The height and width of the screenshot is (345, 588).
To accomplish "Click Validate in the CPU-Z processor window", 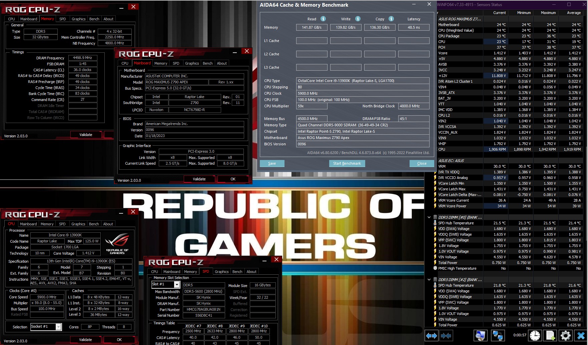I will [85, 340].
